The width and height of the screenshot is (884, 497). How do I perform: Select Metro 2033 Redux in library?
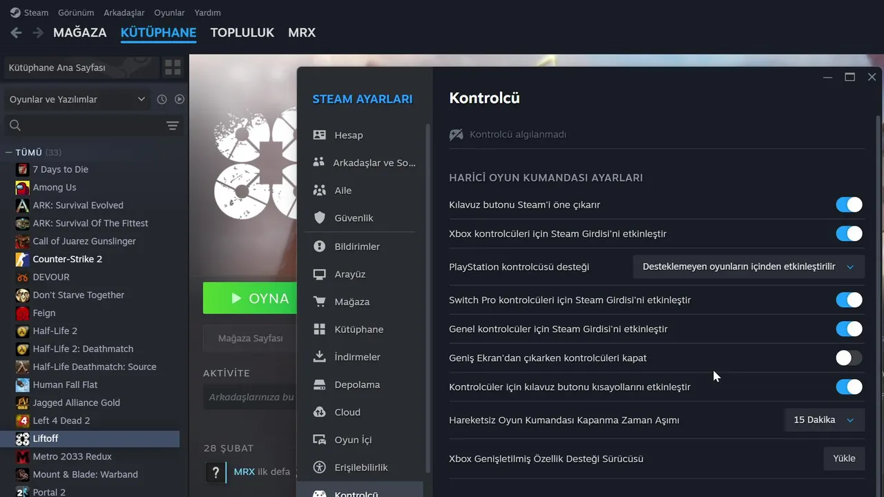tap(72, 456)
